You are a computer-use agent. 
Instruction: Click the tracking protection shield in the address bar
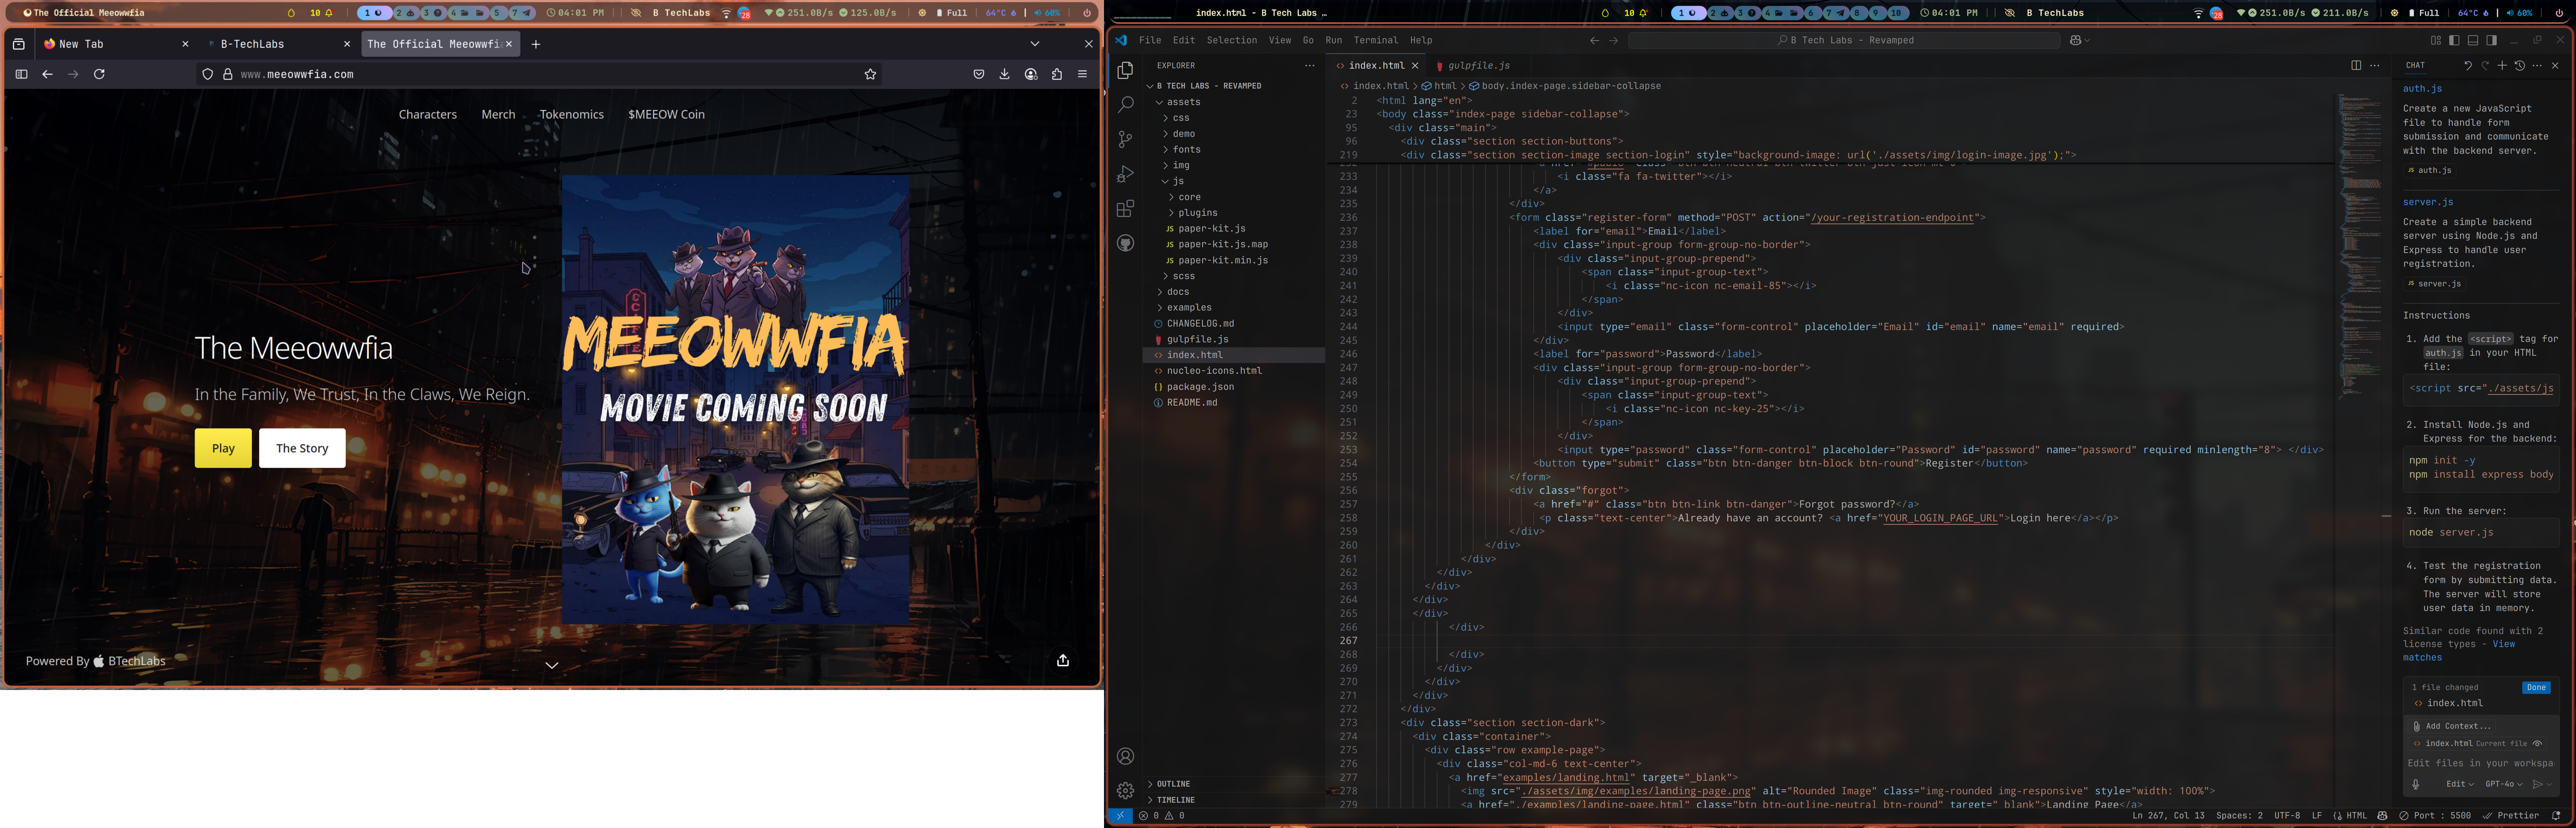[x=208, y=74]
